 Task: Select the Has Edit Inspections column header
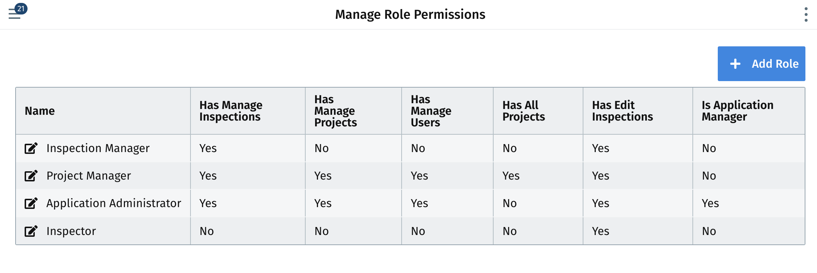click(x=623, y=111)
